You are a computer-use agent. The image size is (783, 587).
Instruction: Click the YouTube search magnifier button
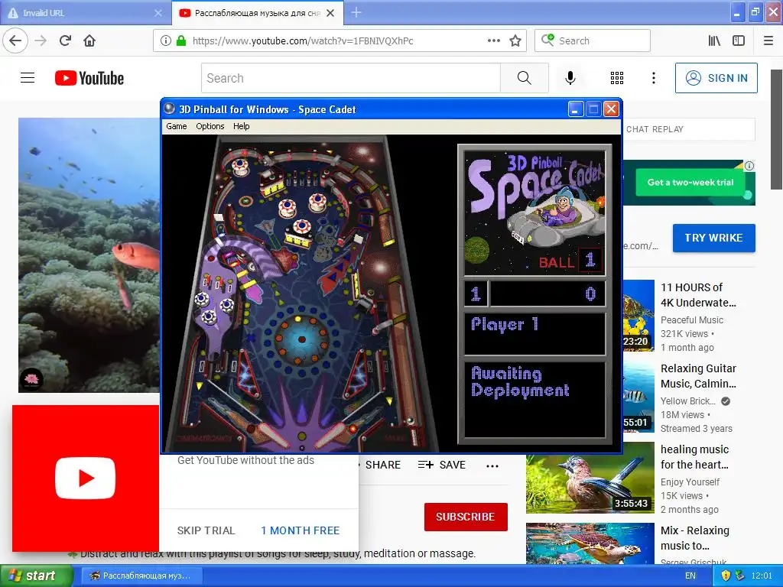click(x=525, y=78)
